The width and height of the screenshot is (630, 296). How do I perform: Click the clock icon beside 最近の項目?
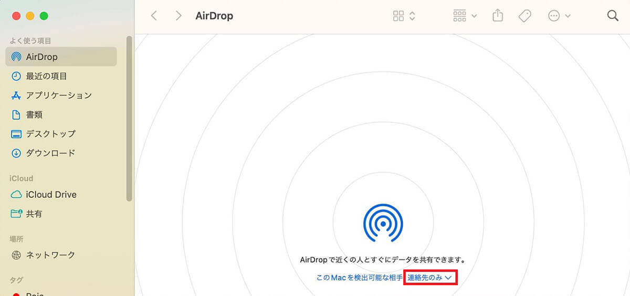tap(16, 76)
